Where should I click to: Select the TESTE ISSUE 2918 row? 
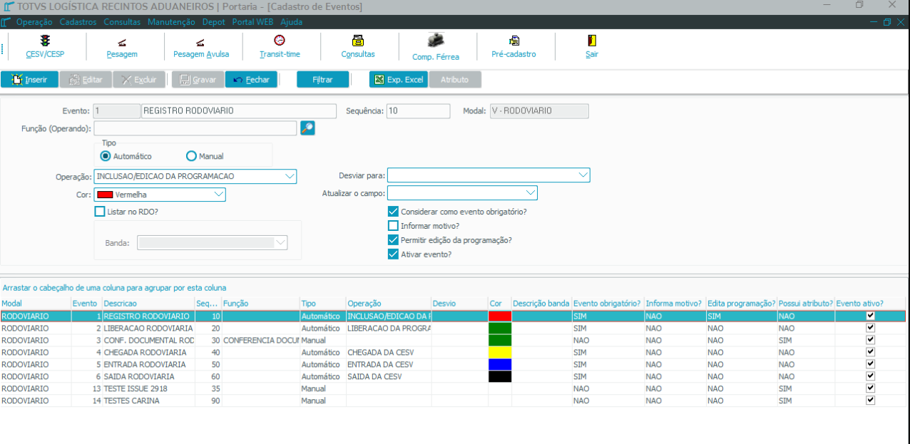(x=453, y=388)
